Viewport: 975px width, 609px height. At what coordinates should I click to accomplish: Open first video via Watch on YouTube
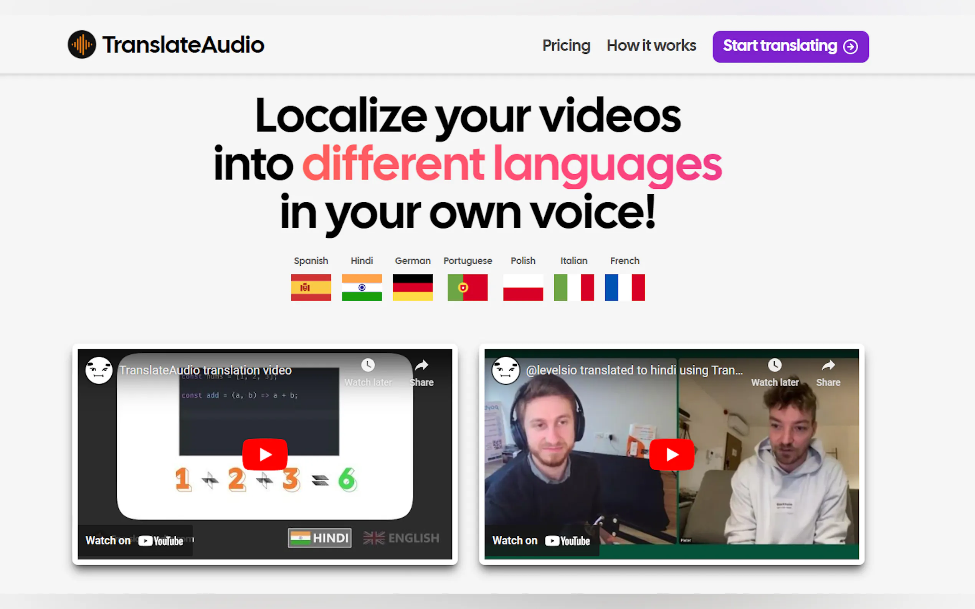click(x=135, y=540)
